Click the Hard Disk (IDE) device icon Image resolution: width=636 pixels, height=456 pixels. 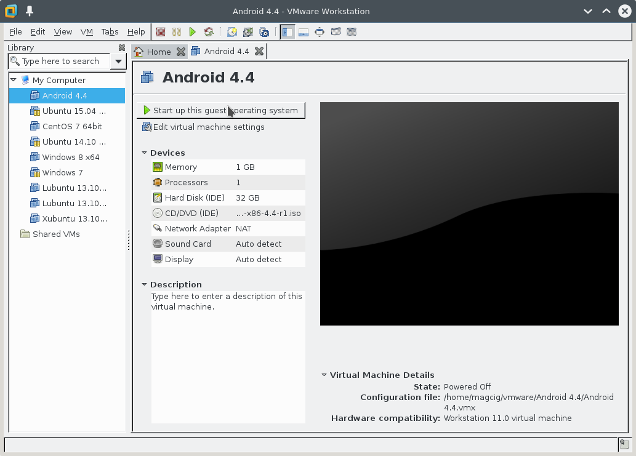(x=158, y=198)
